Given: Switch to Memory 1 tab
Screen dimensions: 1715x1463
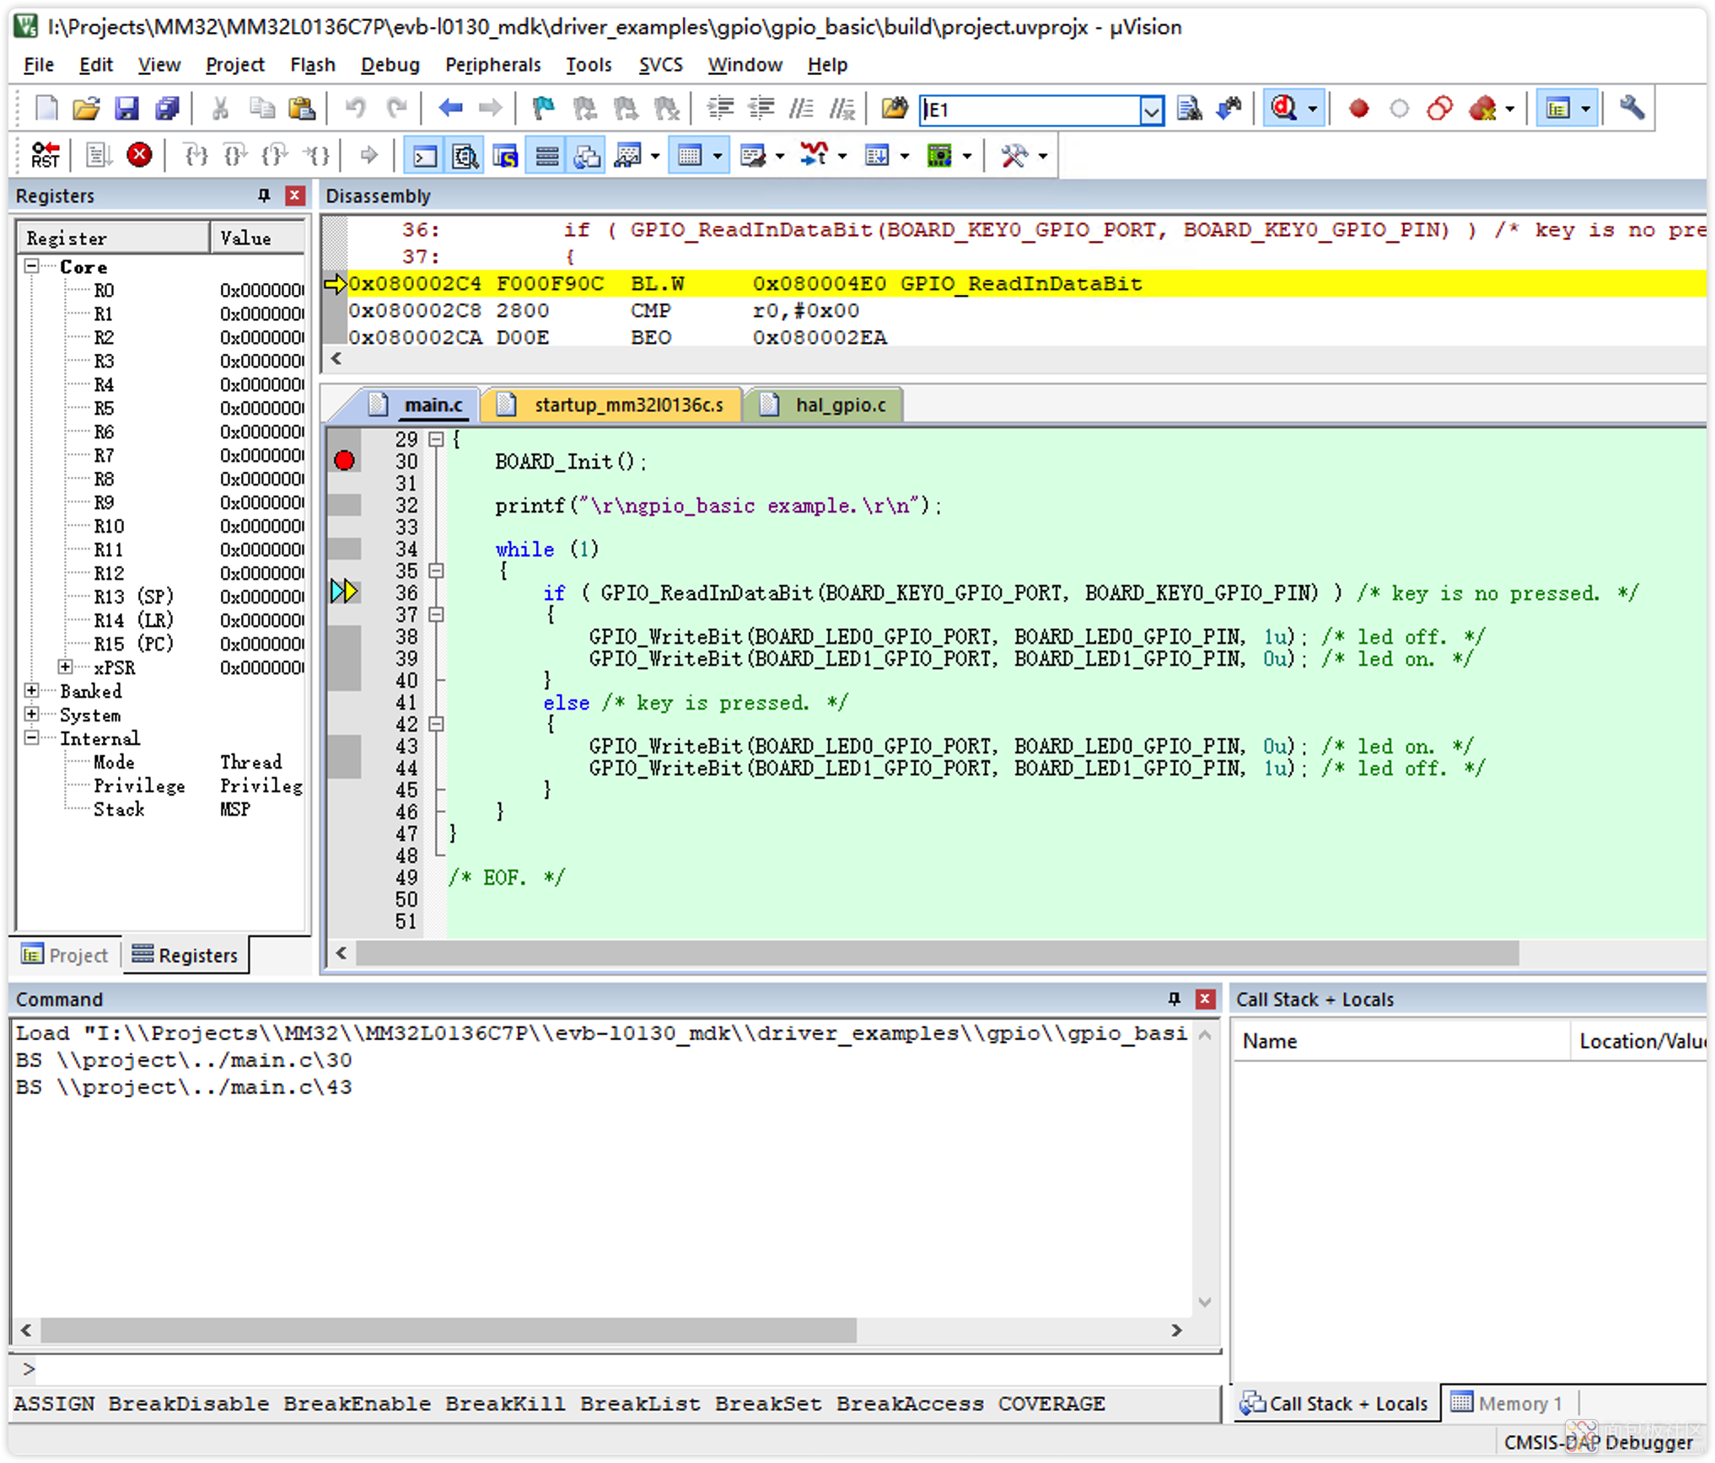Looking at the screenshot, I should 1508,1403.
